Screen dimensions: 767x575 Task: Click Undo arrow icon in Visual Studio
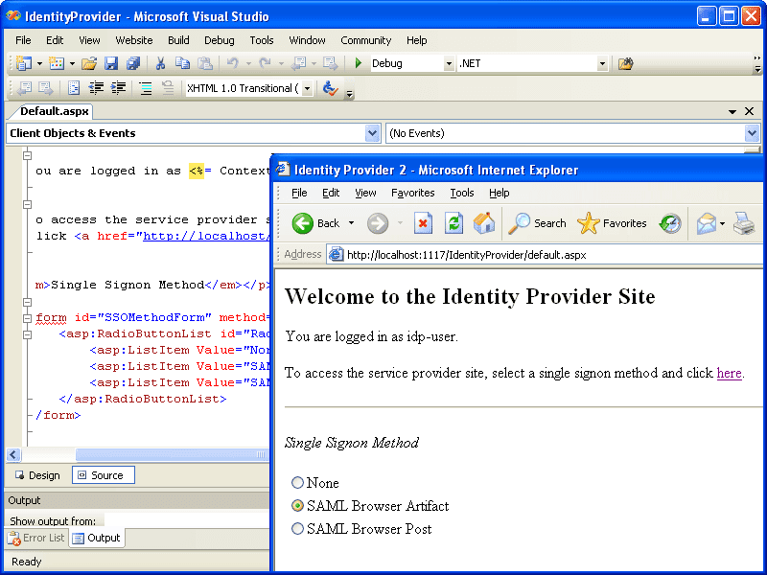click(232, 63)
